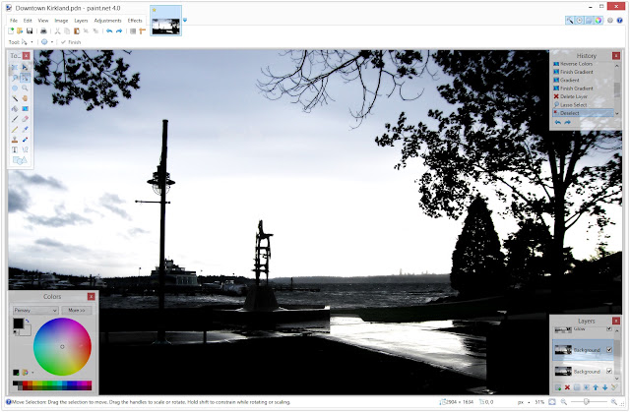Viewport: 630px width, 412px height.
Task: Click the Delete Layer red X in Layers
Action: tap(567, 387)
